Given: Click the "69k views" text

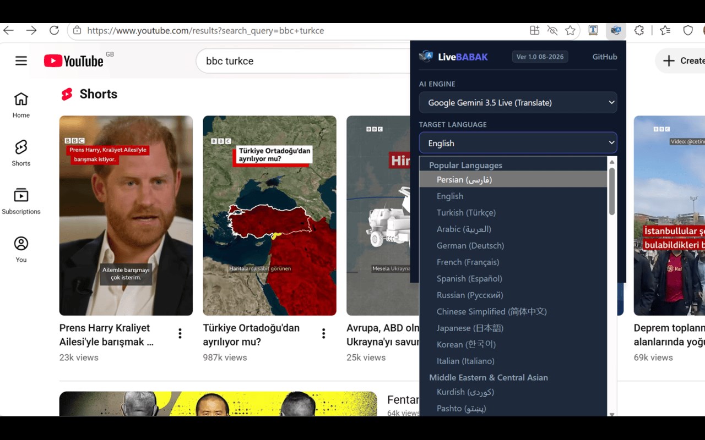Looking at the screenshot, I should point(653,358).
